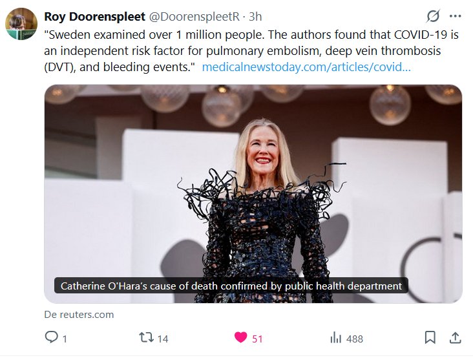Click the 3h post timestamp
473x358 pixels.
pyautogui.click(x=255, y=16)
